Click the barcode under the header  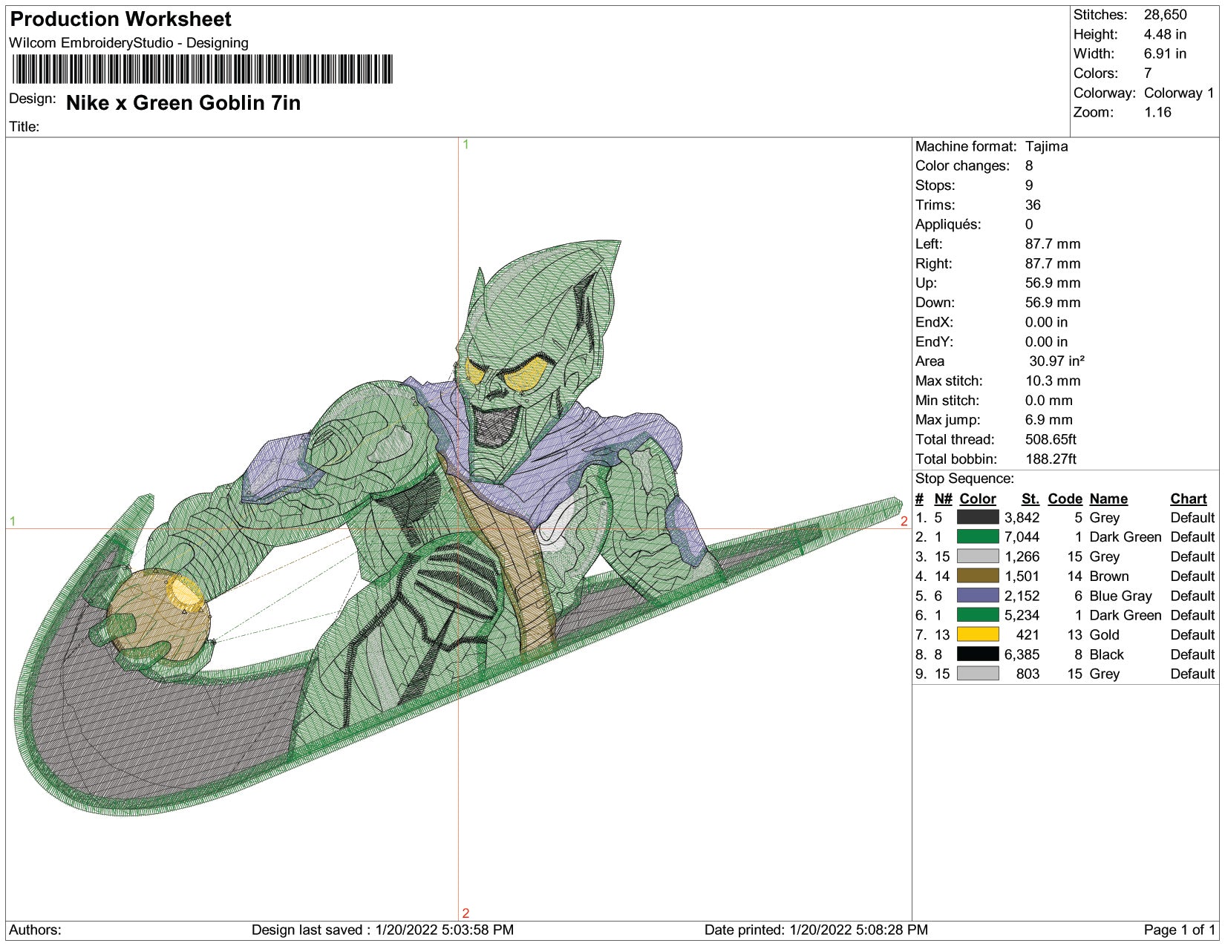point(202,70)
